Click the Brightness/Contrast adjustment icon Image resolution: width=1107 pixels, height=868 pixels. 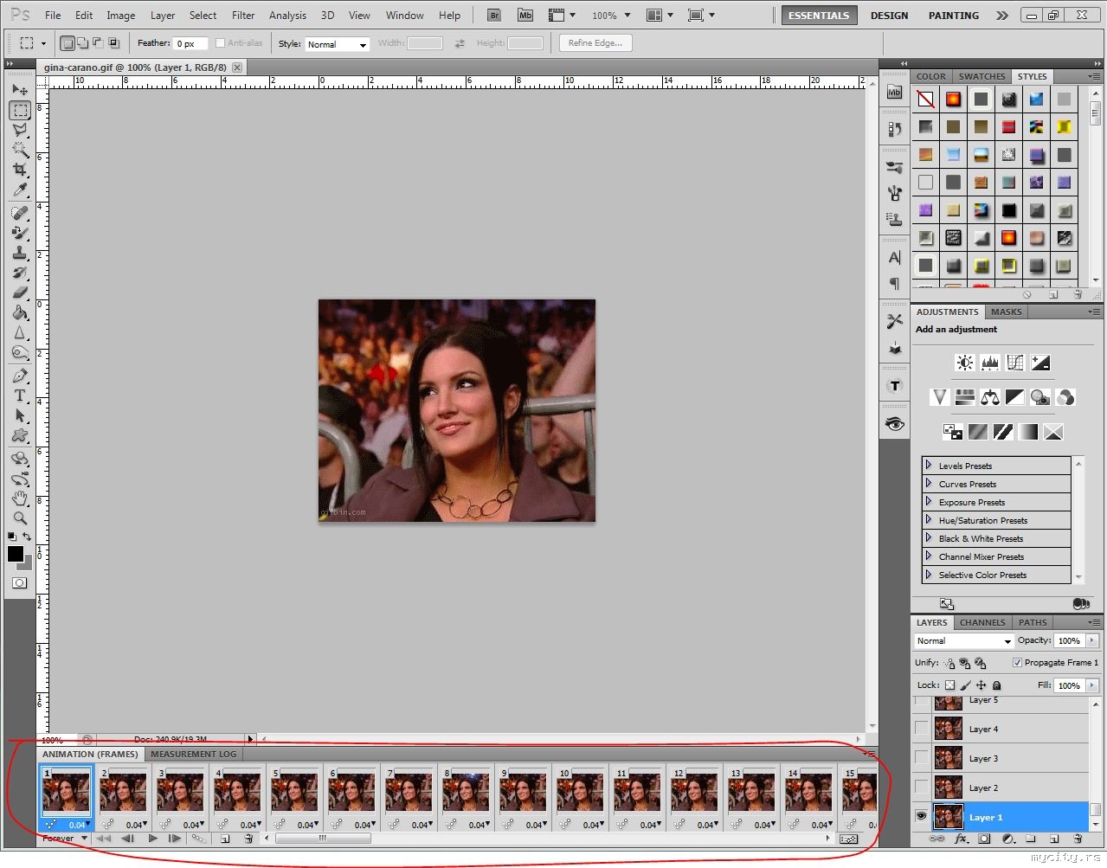(x=964, y=363)
